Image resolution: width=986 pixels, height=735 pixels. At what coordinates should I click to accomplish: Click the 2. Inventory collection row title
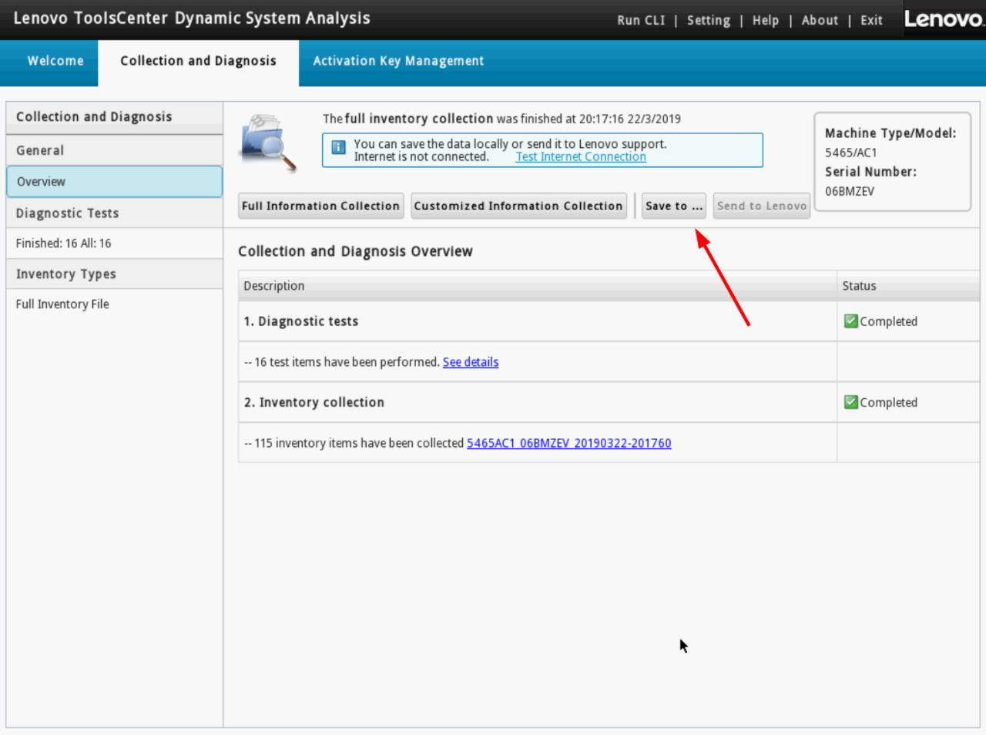click(314, 402)
